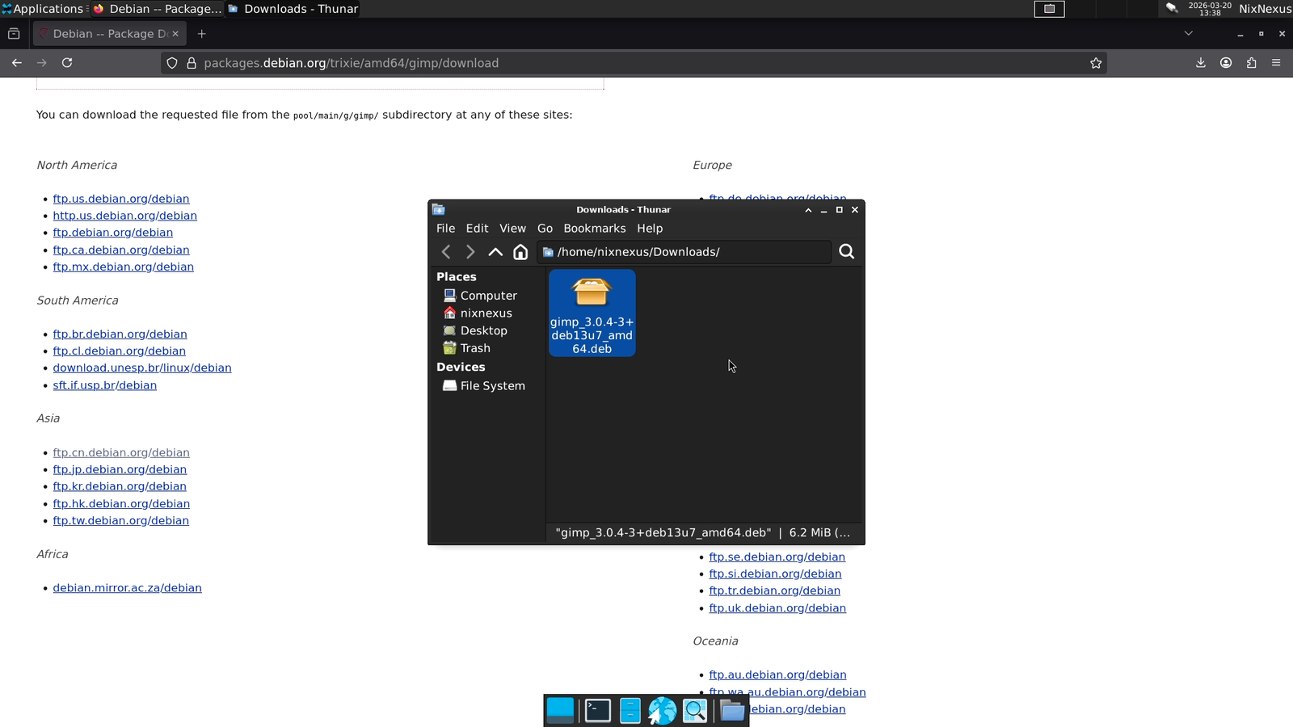Image resolution: width=1293 pixels, height=727 pixels.
Task: Launch the web browser globe dock icon
Action: pyautogui.click(x=662, y=711)
